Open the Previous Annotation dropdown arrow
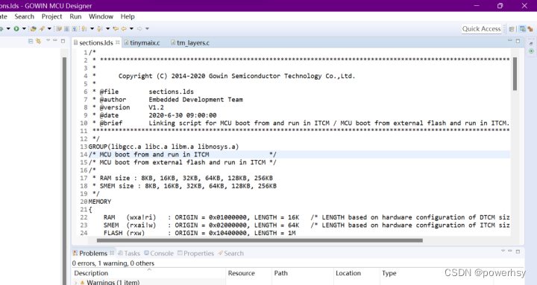The image size is (537, 285). point(108,29)
